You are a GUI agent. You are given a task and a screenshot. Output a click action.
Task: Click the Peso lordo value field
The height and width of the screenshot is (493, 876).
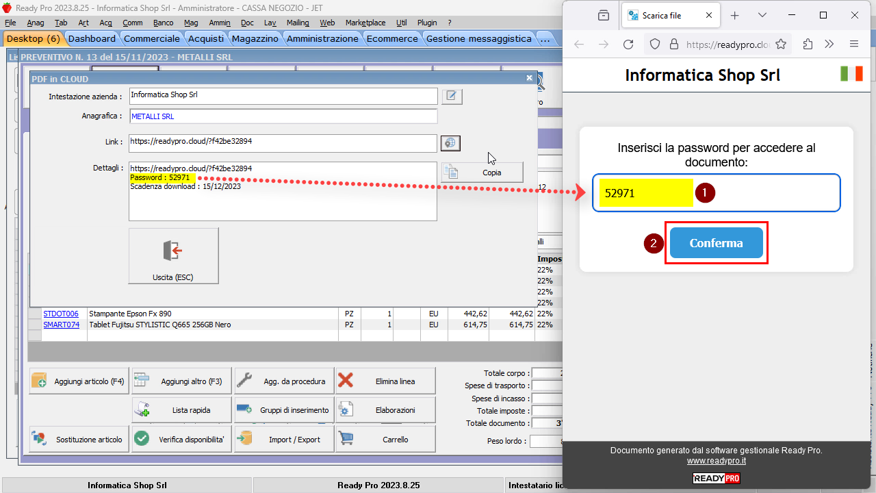tap(545, 442)
